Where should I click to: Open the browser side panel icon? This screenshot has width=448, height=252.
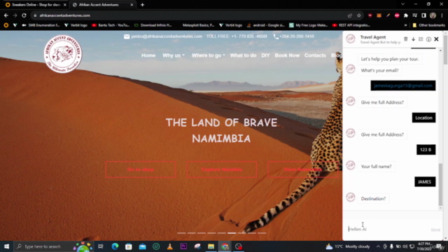[423, 15]
